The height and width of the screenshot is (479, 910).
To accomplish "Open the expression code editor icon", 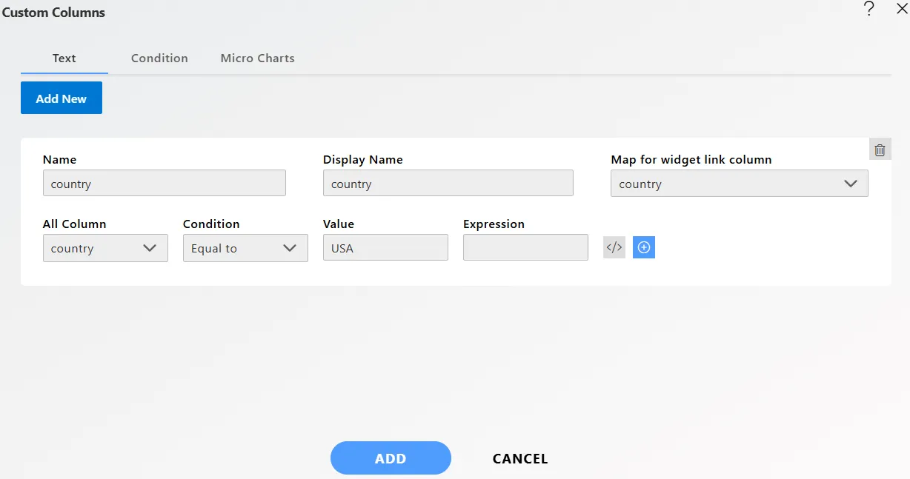I will click(x=614, y=247).
